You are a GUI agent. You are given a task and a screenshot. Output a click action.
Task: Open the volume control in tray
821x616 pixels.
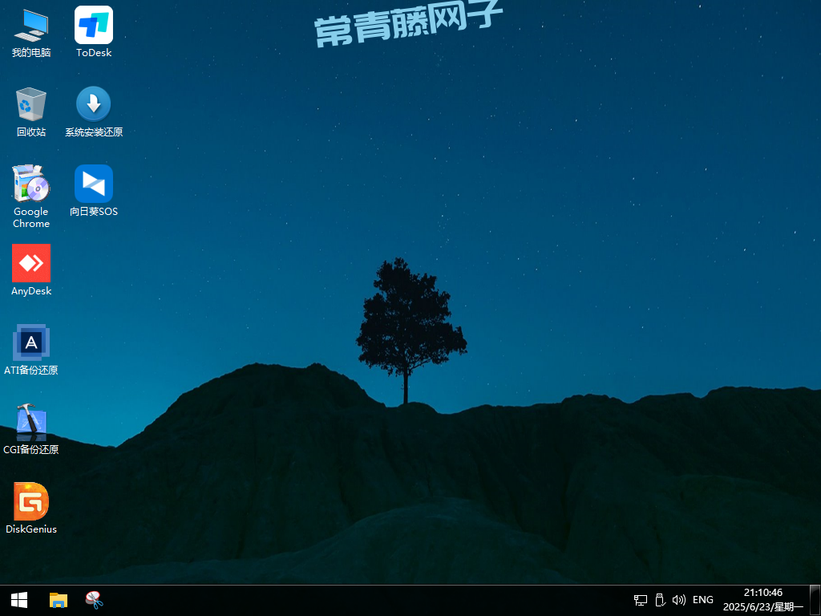pyautogui.click(x=679, y=600)
